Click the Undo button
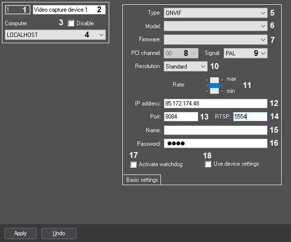Image resolution: width=291 pixels, height=242 pixels. pyautogui.click(x=59, y=233)
